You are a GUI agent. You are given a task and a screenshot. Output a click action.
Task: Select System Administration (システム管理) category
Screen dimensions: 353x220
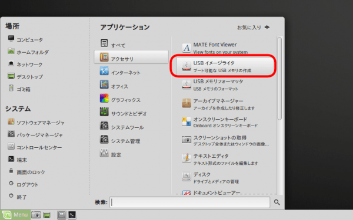(x=131, y=140)
